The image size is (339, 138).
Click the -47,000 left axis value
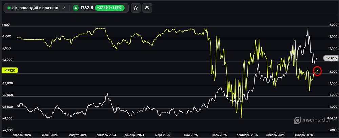(x=7, y=130)
